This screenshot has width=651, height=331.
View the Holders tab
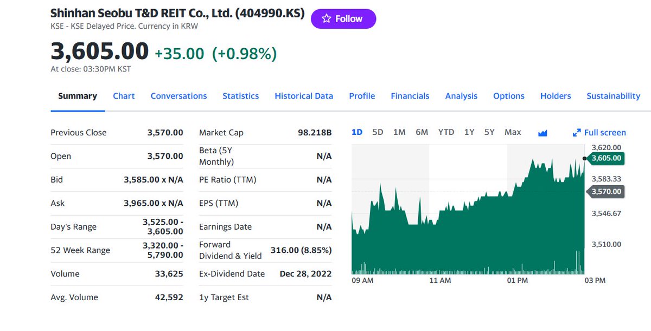pyautogui.click(x=556, y=96)
